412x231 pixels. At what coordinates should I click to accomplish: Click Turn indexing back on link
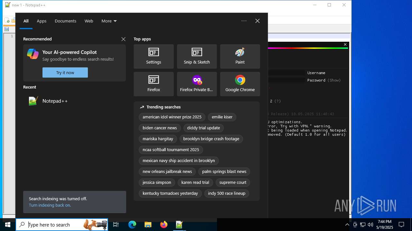[x=50, y=205]
